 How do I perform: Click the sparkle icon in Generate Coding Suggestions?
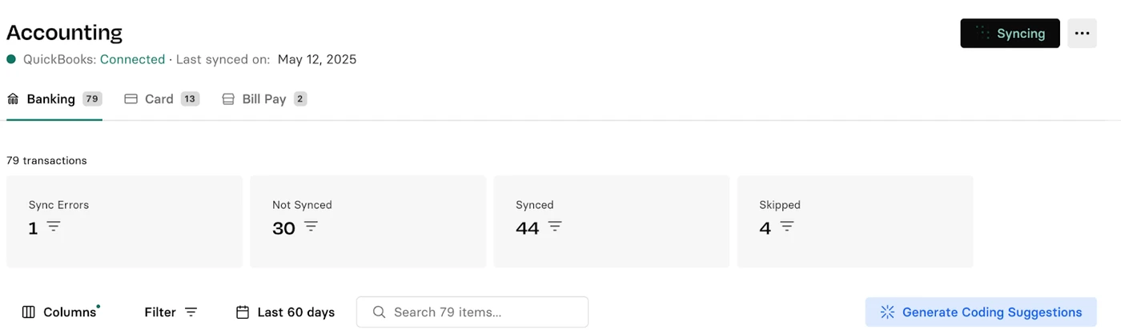[x=887, y=312]
